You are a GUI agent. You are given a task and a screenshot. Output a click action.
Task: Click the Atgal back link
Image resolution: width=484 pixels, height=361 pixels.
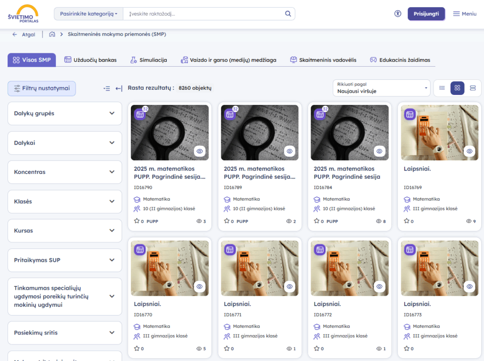click(24, 34)
